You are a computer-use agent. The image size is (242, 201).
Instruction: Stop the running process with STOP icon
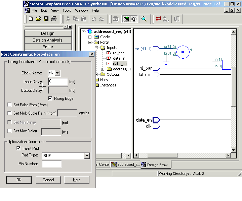[x=116, y=19]
